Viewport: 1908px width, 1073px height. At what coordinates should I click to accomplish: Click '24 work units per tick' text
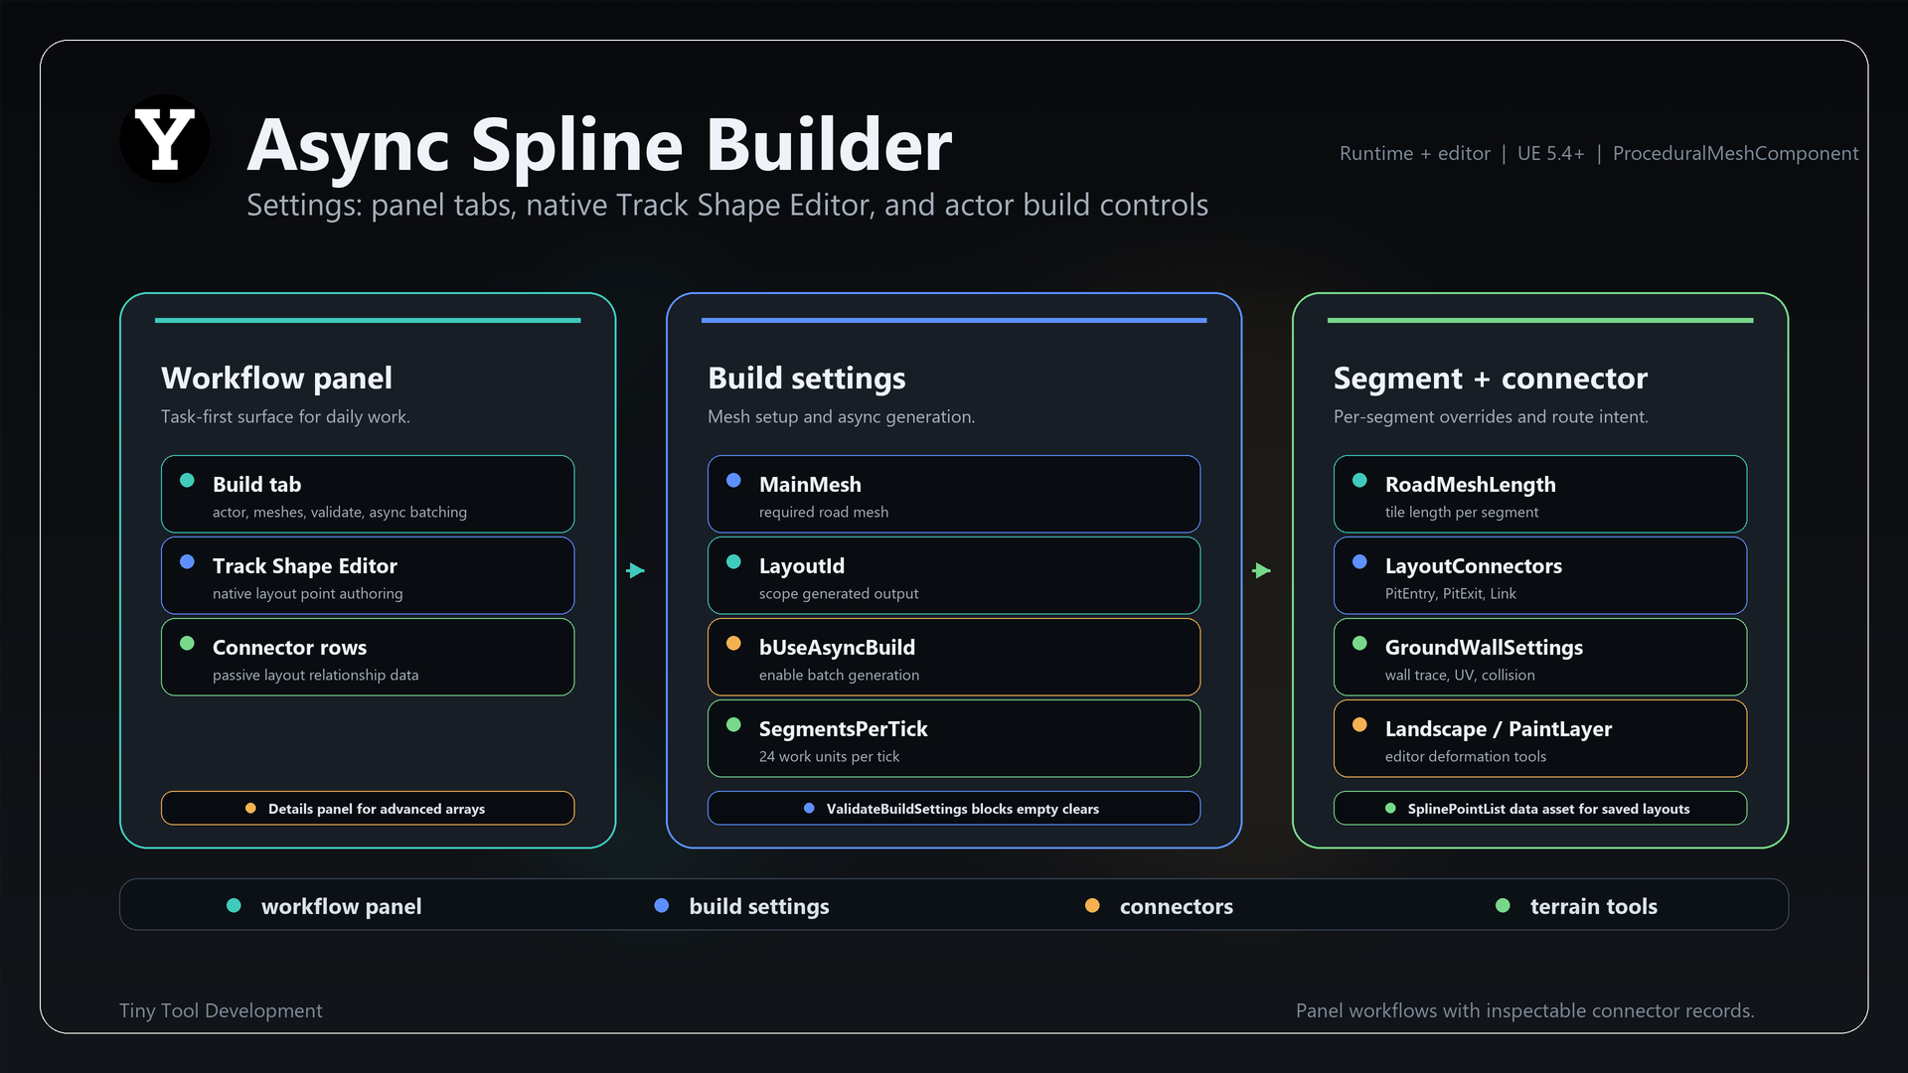click(829, 756)
